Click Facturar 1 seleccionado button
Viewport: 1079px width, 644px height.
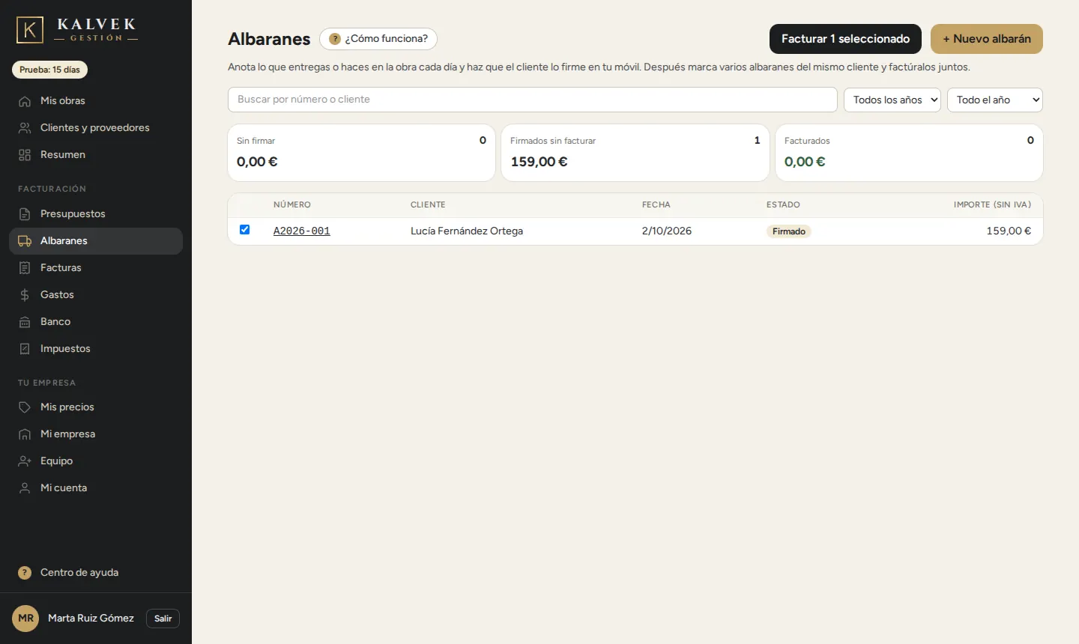pyautogui.click(x=845, y=39)
